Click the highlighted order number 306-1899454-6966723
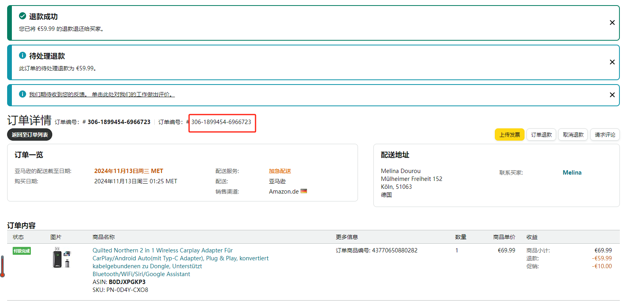The image size is (623, 301). coord(221,122)
